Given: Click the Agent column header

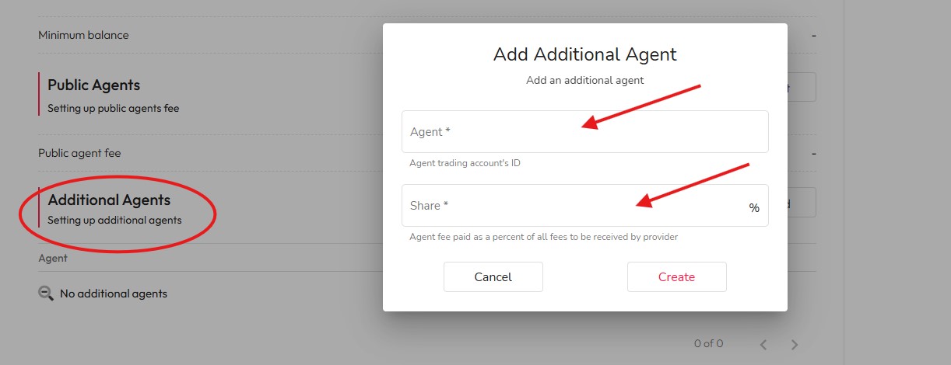Looking at the screenshot, I should pyautogui.click(x=53, y=258).
